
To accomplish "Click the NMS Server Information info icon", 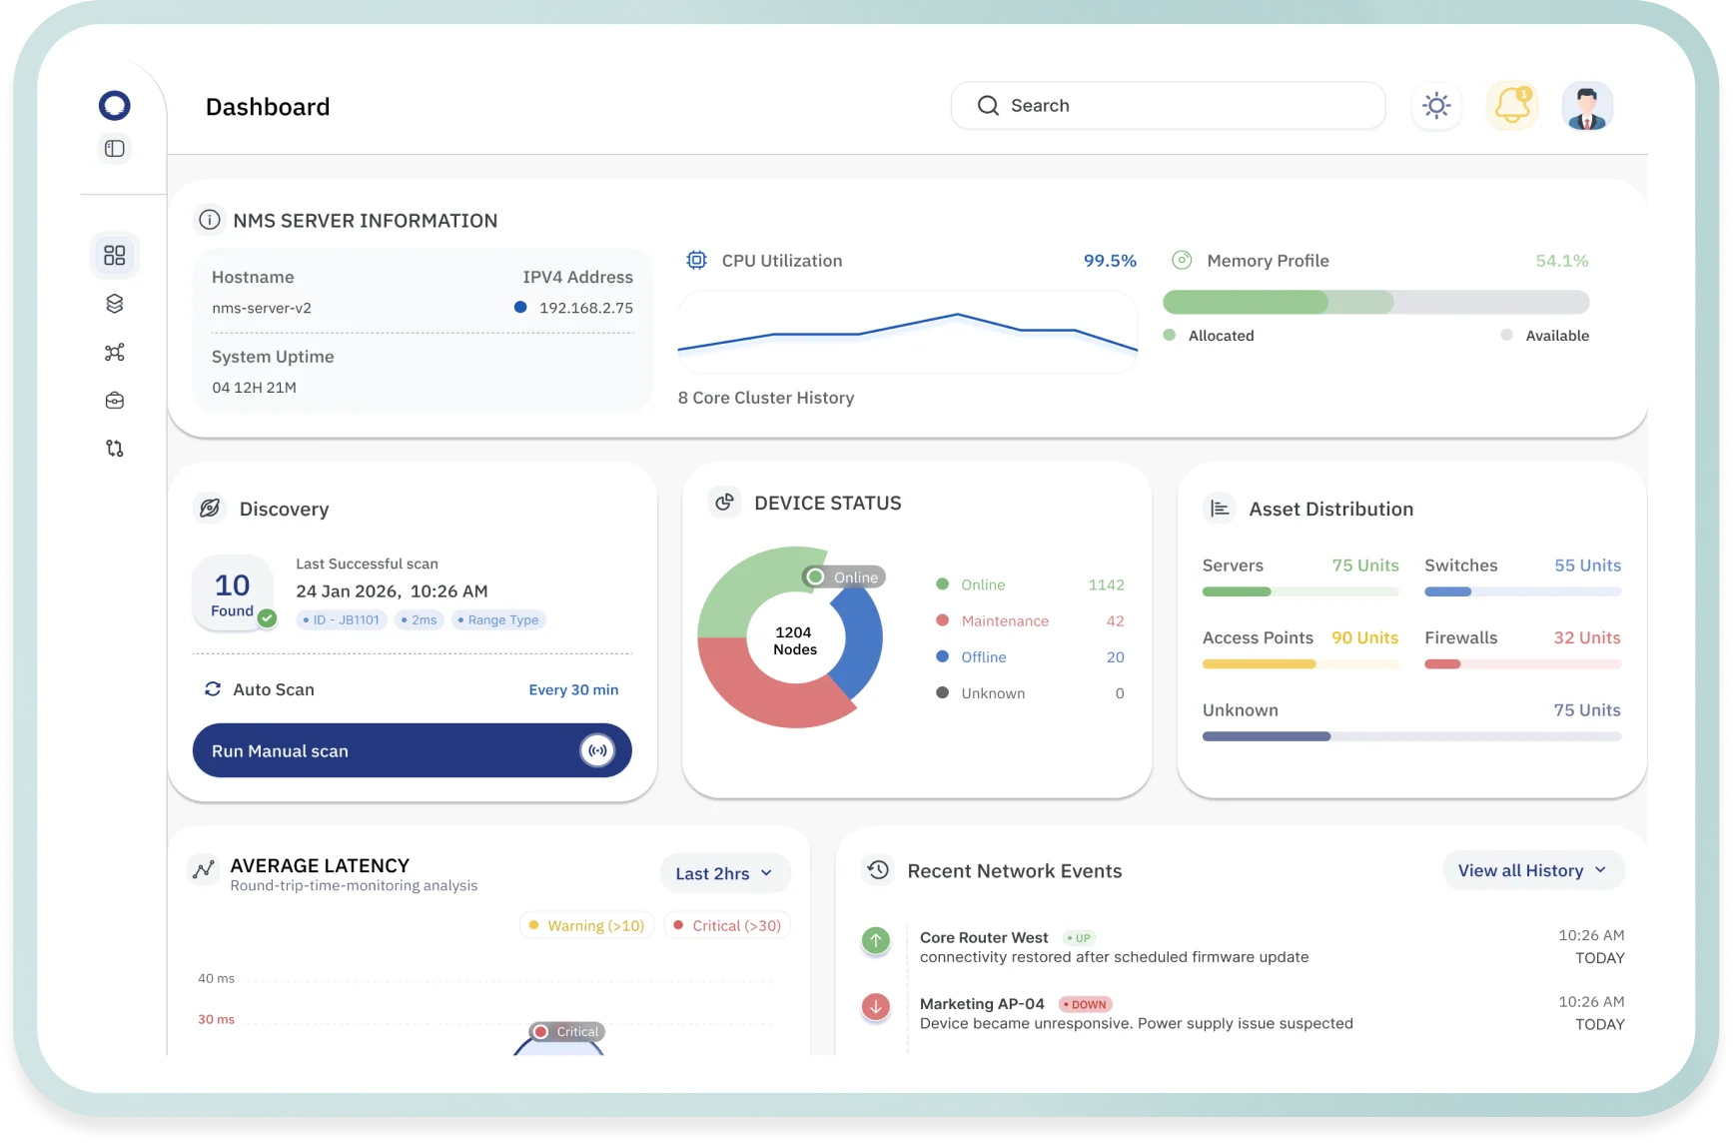I will point(209,220).
